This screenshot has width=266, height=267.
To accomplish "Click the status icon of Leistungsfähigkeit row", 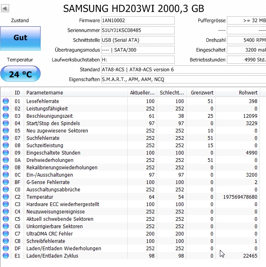I will [x=6, y=108].
